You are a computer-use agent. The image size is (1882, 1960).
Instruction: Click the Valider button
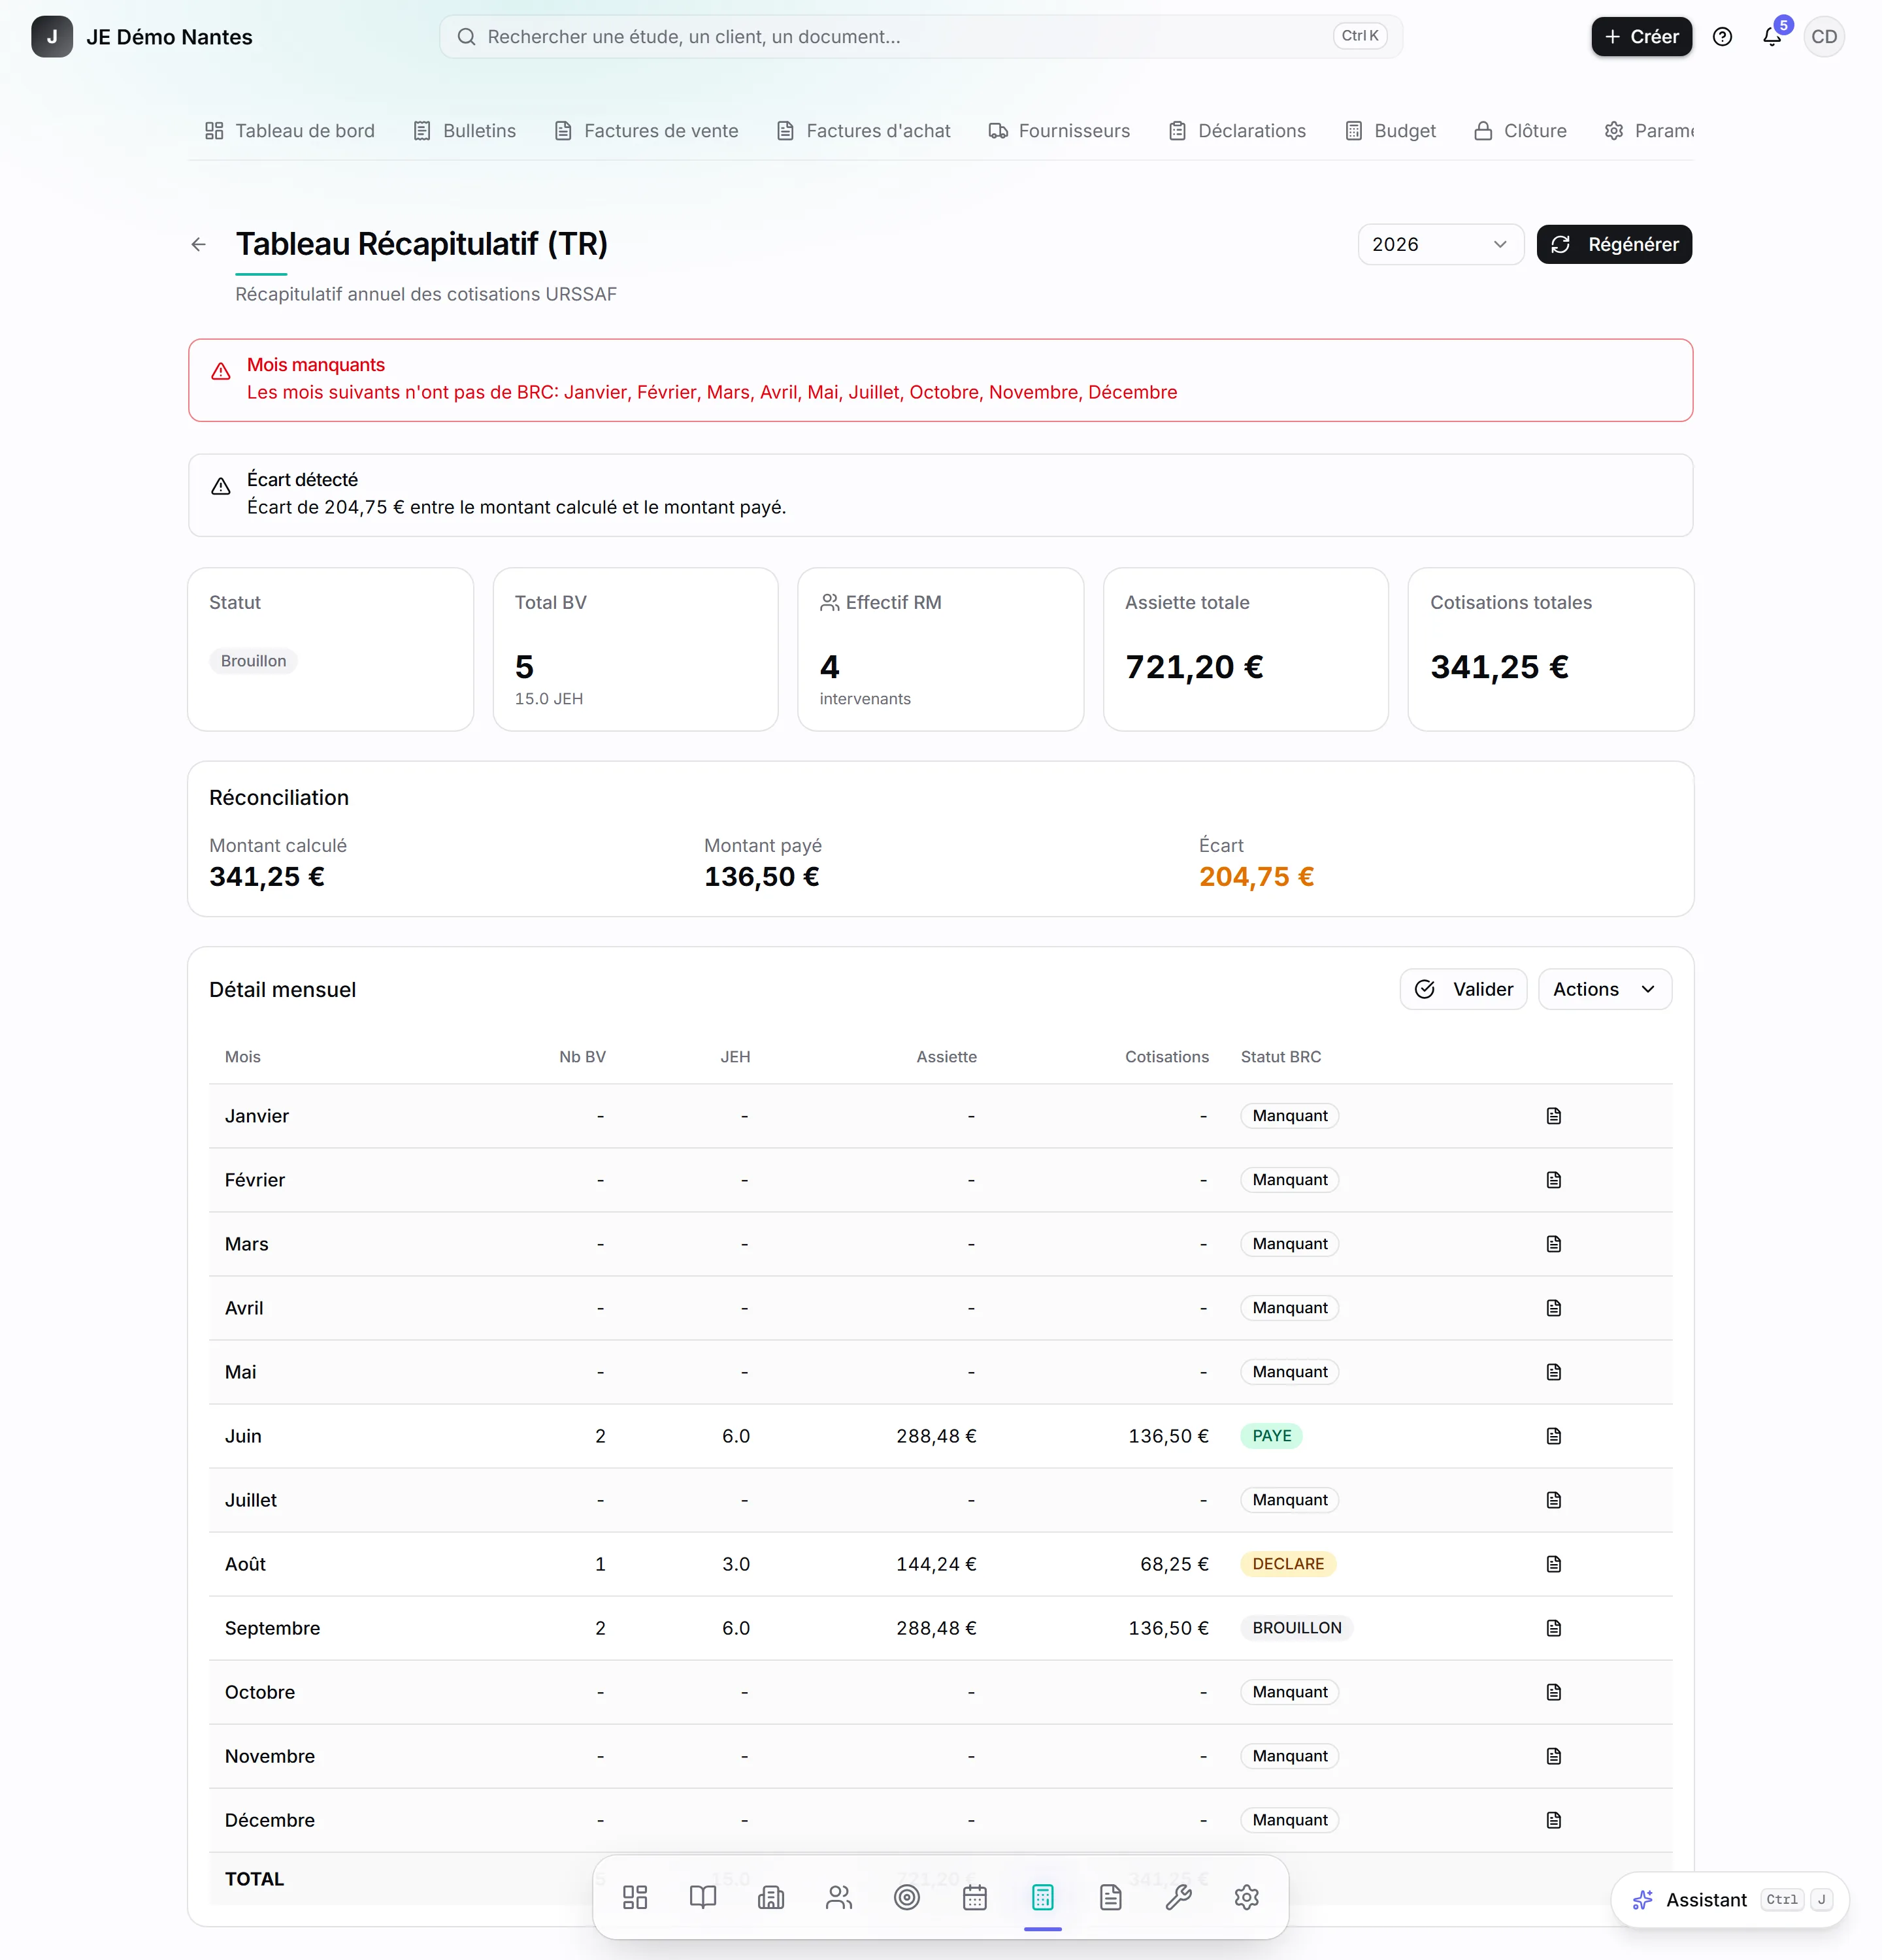coord(1464,989)
